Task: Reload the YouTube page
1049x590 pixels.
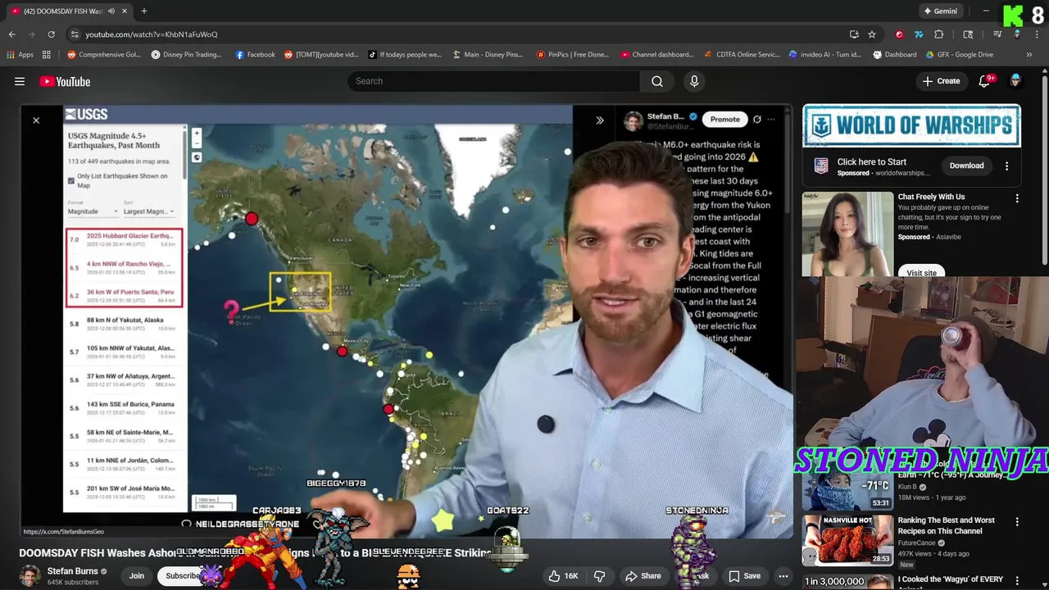Action: (x=51, y=34)
